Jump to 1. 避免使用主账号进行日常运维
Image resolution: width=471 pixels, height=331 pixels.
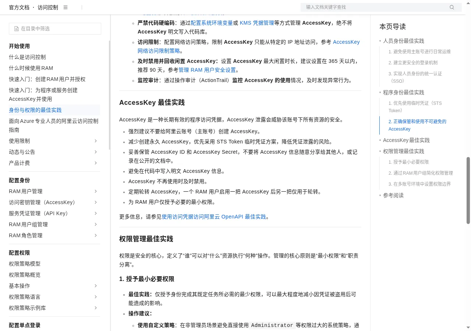419,52
